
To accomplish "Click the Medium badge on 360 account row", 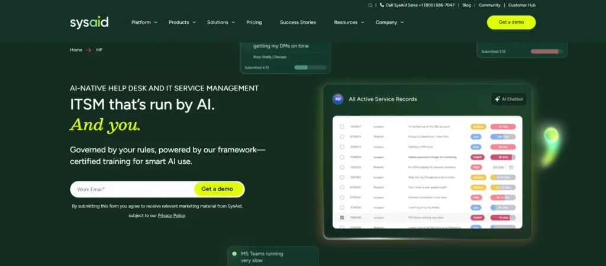I will click(478, 126).
